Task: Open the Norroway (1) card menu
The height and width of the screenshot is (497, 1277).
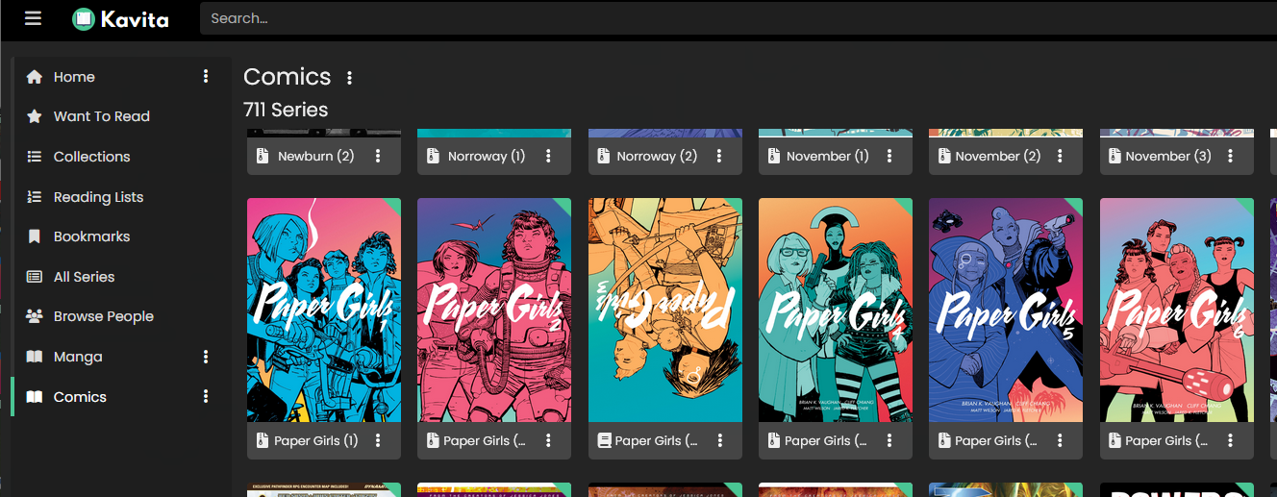Action: click(x=548, y=156)
